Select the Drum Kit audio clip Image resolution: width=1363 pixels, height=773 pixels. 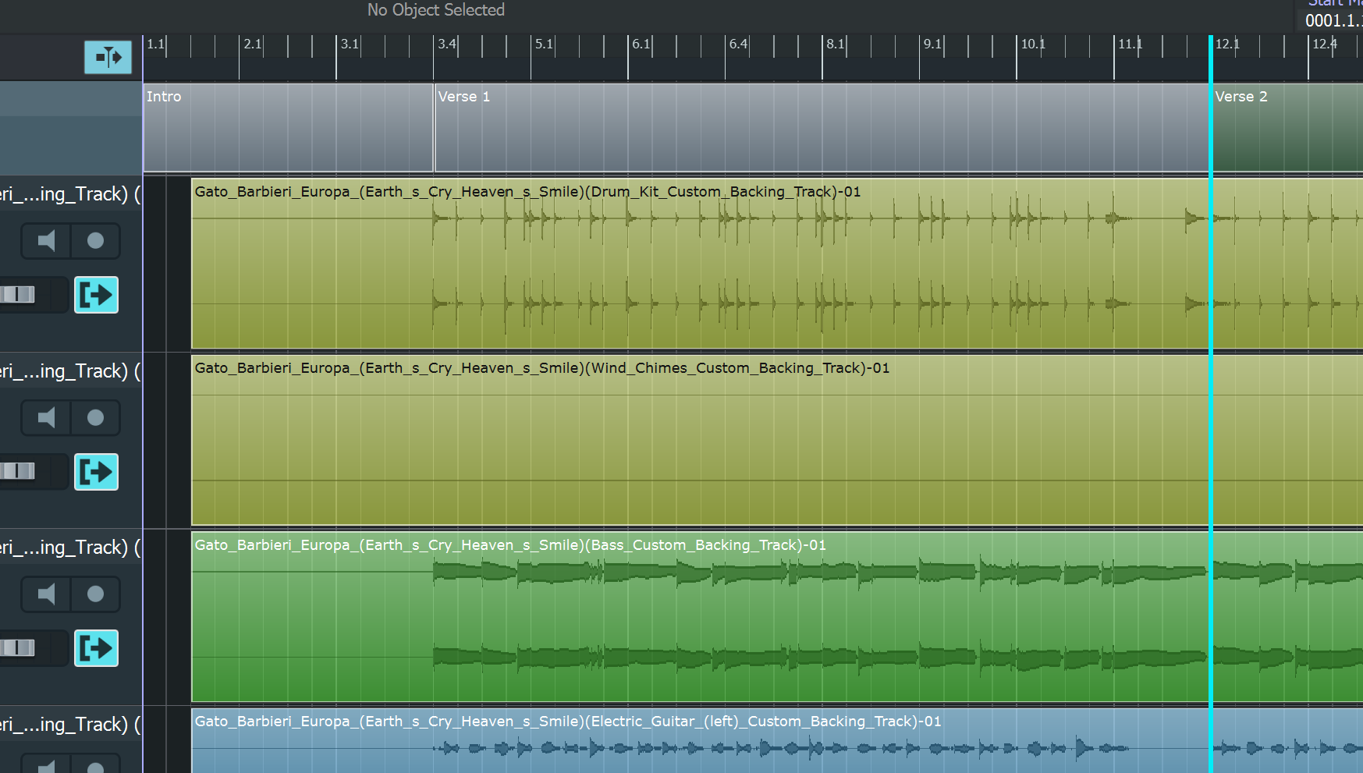(777, 264)
